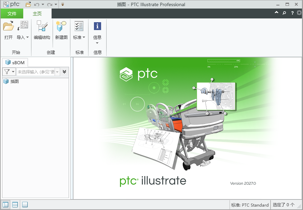
Task: Click the Import icon in ribbon
Action: pos(23,26)
